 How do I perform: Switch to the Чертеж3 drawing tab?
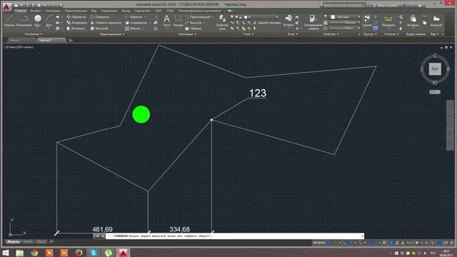click(51, 40)
